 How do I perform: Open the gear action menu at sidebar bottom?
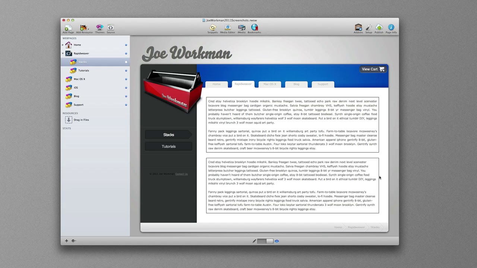coord(73,241)
